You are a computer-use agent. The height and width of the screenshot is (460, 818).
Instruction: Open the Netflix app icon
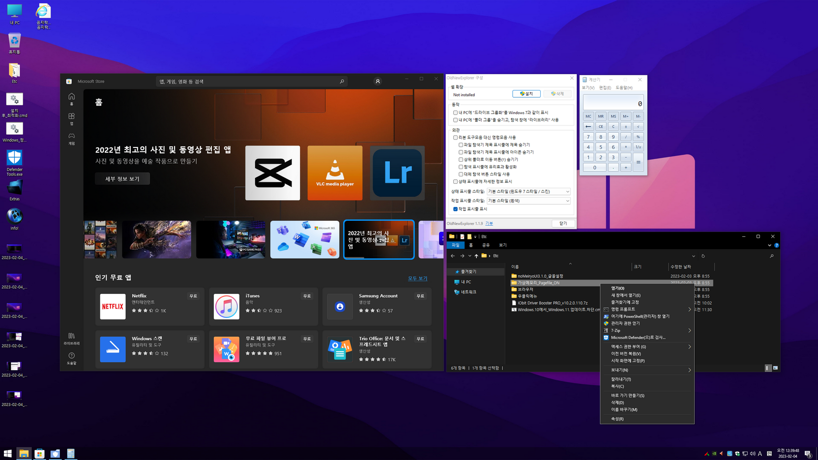pos(113,306)
